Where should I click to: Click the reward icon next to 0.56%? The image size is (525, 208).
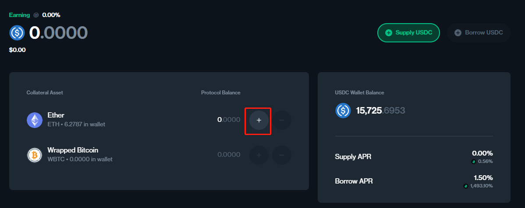click(x=473, y=161)
